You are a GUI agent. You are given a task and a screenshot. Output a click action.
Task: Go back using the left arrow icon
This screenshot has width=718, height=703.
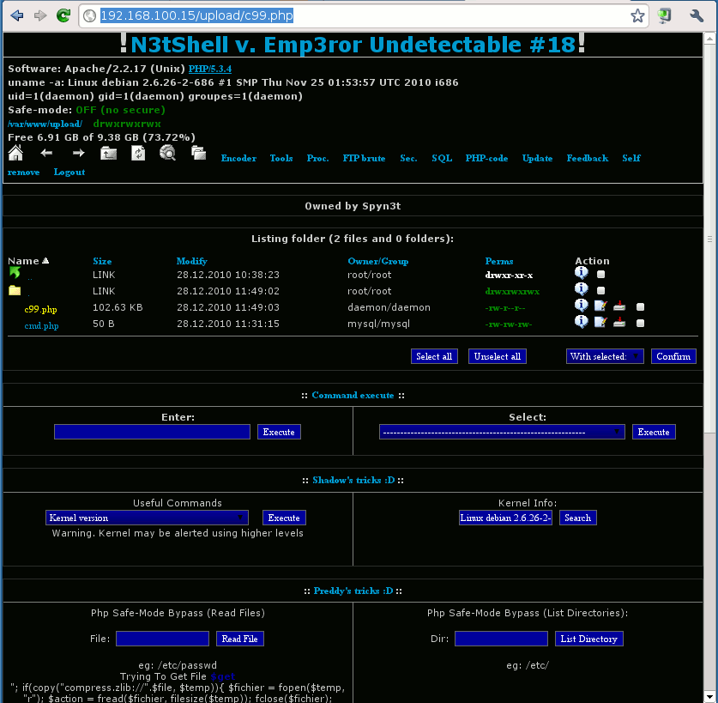click(46, 154)
